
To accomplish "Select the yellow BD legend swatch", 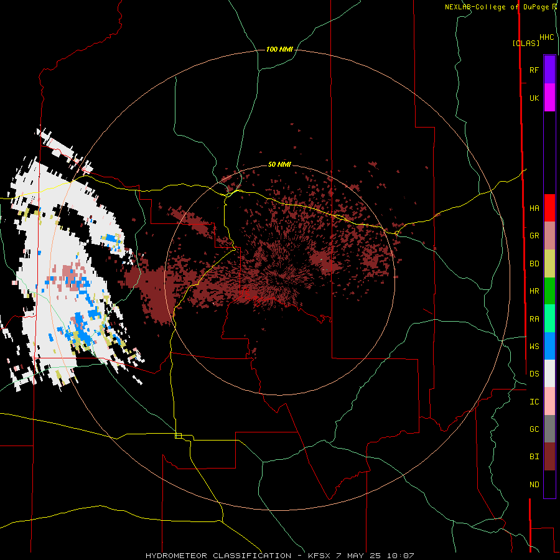I will click(549, 264).
